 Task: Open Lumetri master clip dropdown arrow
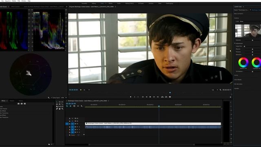click(250, 10)
